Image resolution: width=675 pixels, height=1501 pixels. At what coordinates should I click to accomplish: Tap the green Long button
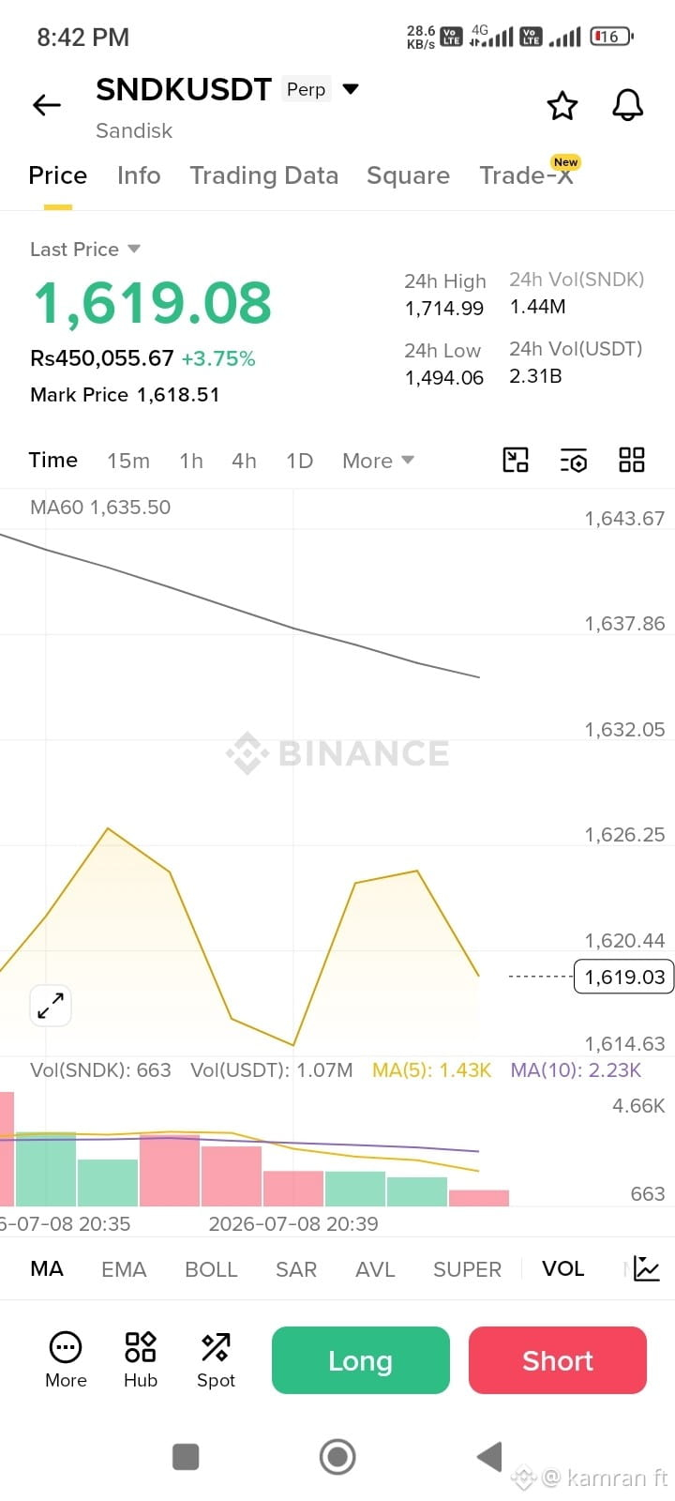[x=361, y=1360]
